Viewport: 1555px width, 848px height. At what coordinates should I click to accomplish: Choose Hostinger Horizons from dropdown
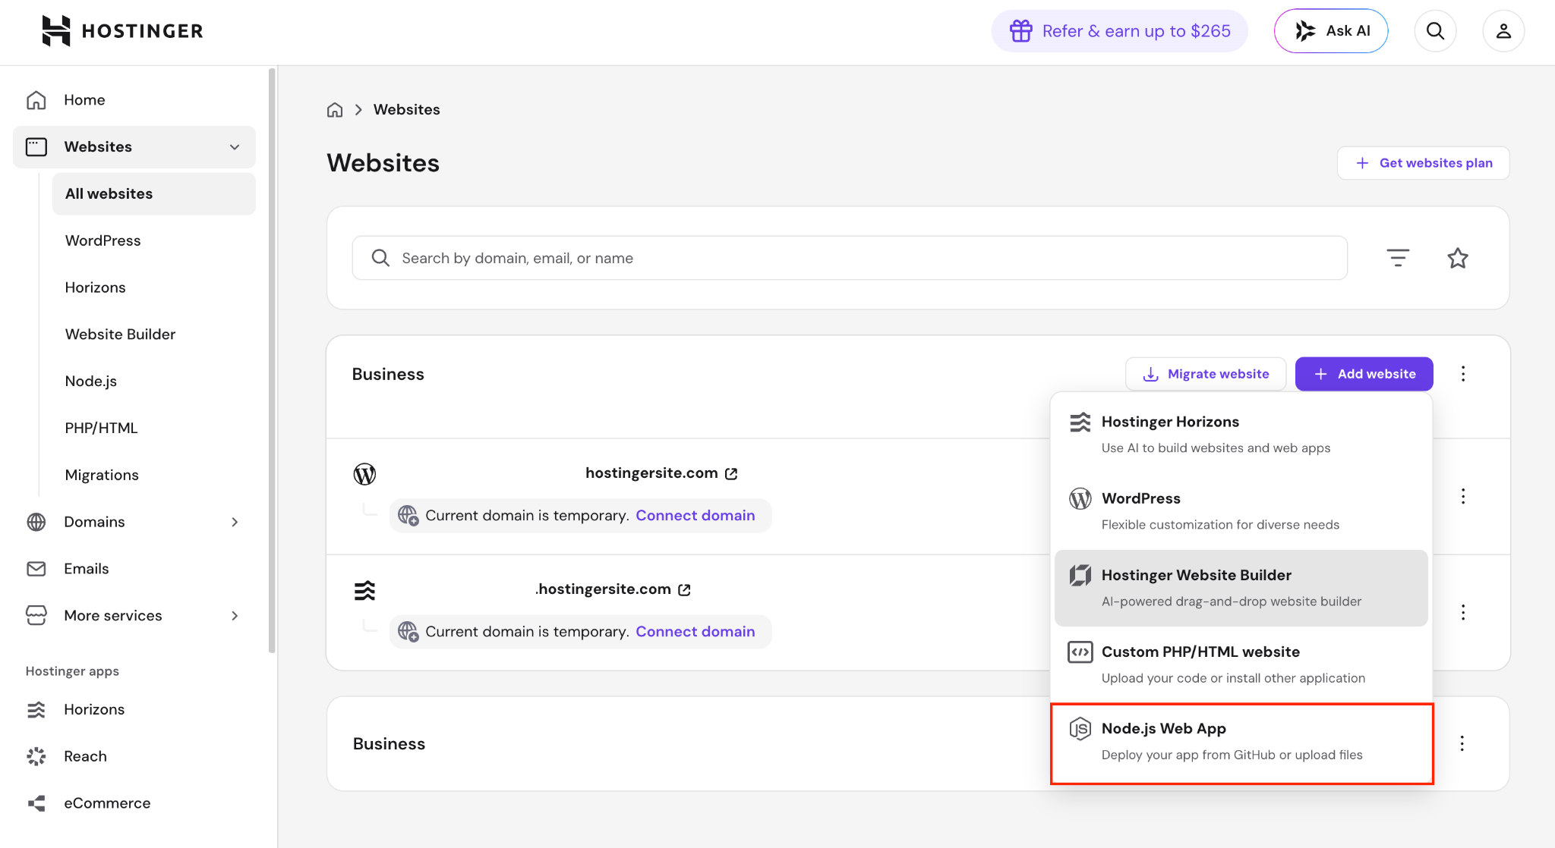pos(1241,435)
